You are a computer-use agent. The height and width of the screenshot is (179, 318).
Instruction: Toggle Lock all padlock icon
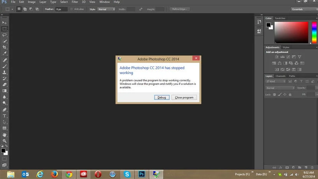(x=290, y=95)
